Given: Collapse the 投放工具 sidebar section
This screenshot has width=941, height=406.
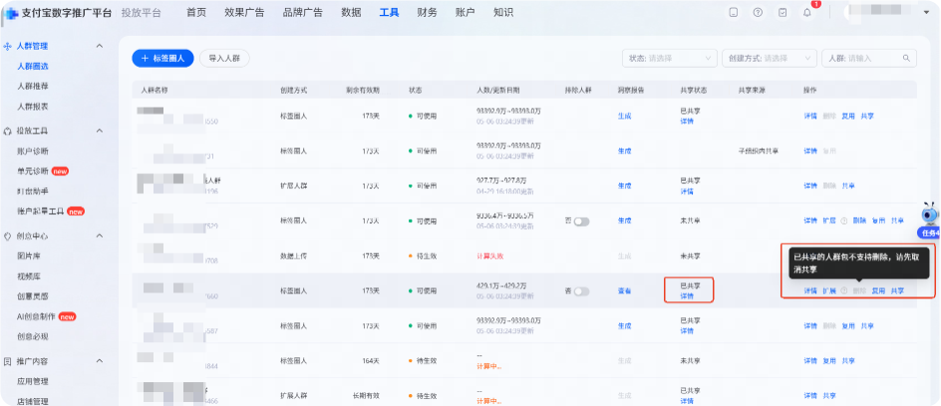Looking at the screenshot, I should pyautogui.click(x=100, y=130).
